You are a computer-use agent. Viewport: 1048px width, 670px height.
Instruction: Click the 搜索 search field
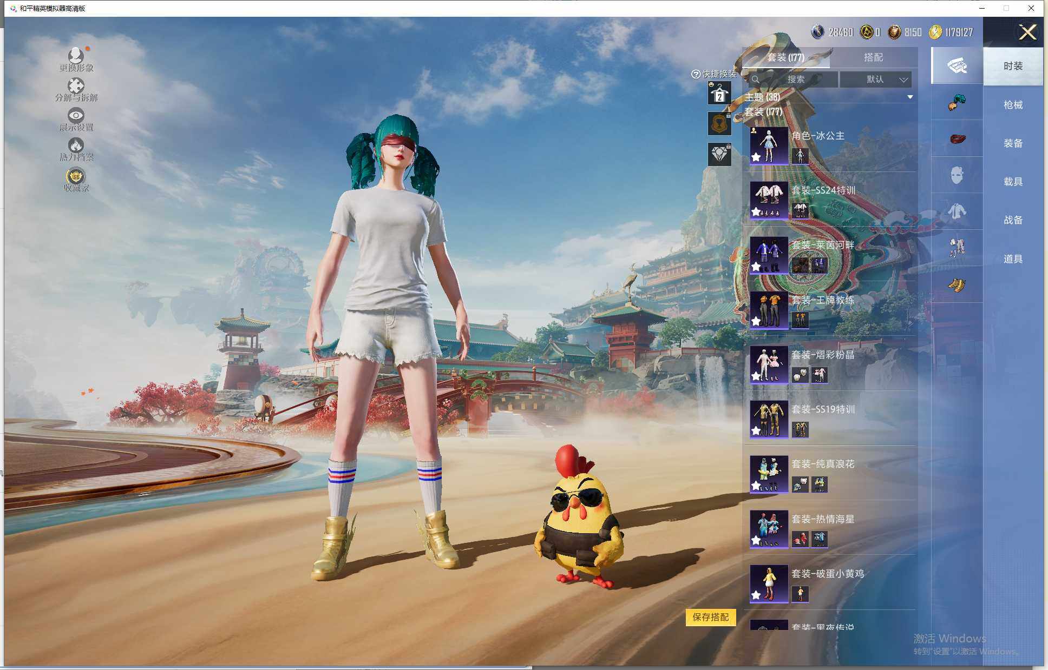794,79
